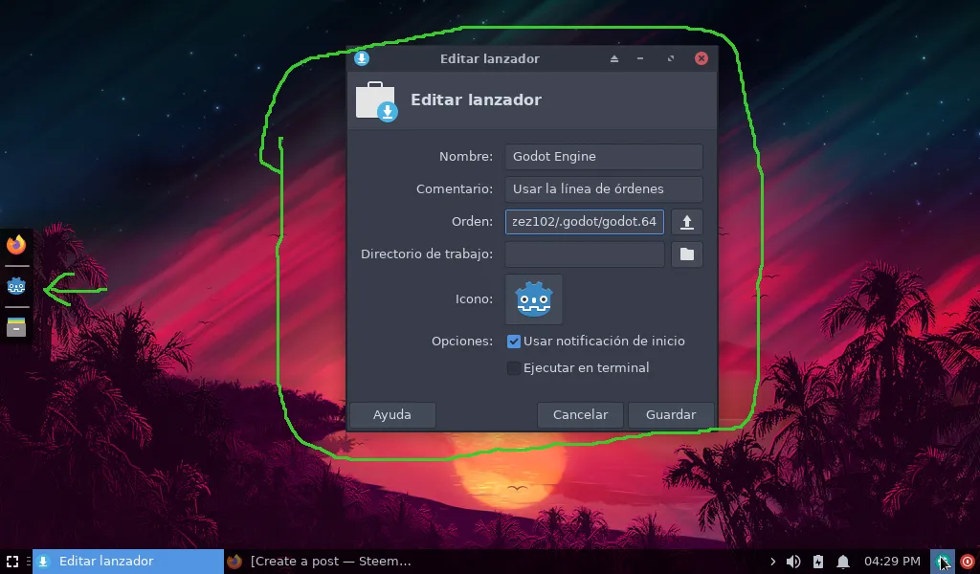The width and height of the screenshot is (980, 574).
Task: Save the launcher with Guardar
Action: (671, 415)
